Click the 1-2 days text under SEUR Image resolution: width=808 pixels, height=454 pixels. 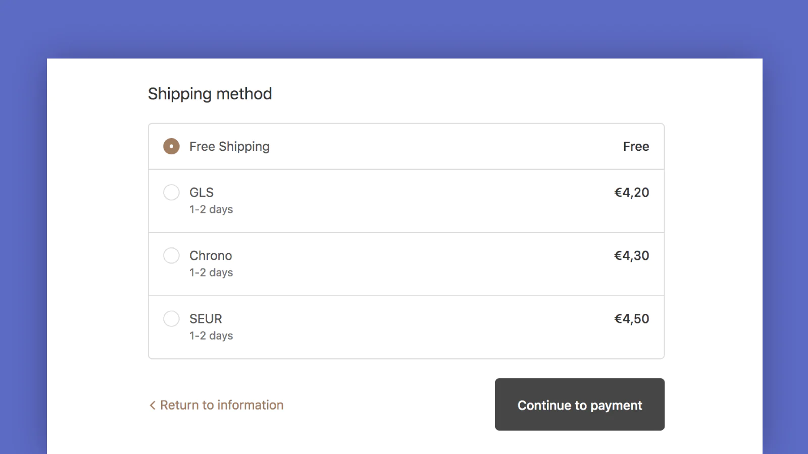pyautogui.click(x=211, y=336)
